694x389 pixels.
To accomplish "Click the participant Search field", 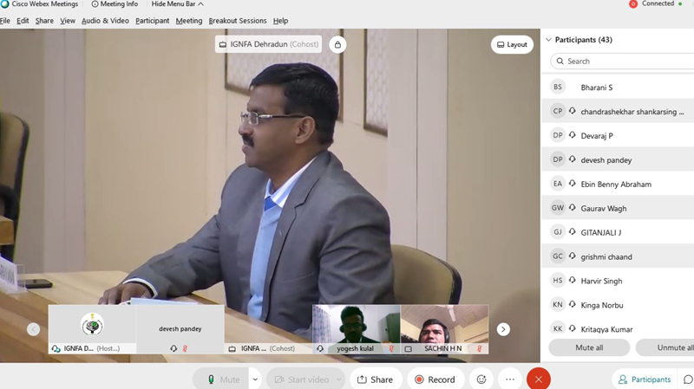I will tap(625, 62).
